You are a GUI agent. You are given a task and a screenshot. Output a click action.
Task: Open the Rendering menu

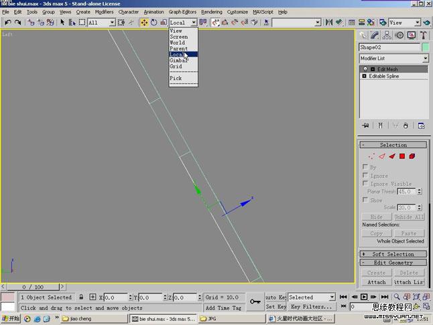(212, 12)
